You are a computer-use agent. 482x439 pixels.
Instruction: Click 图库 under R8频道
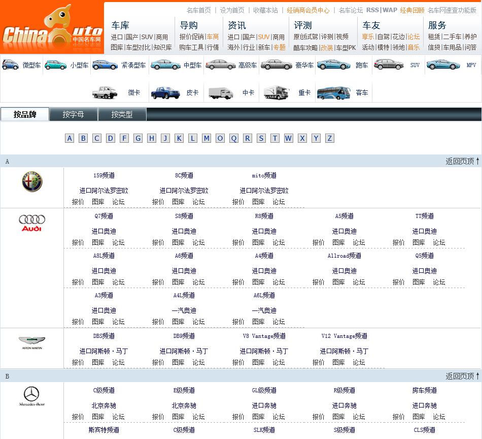(258, 242)
